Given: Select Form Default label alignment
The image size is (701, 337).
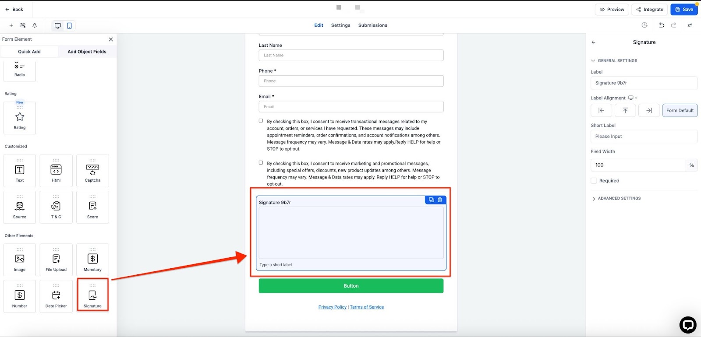Looking at the screenshot, I should coord(680,110).
